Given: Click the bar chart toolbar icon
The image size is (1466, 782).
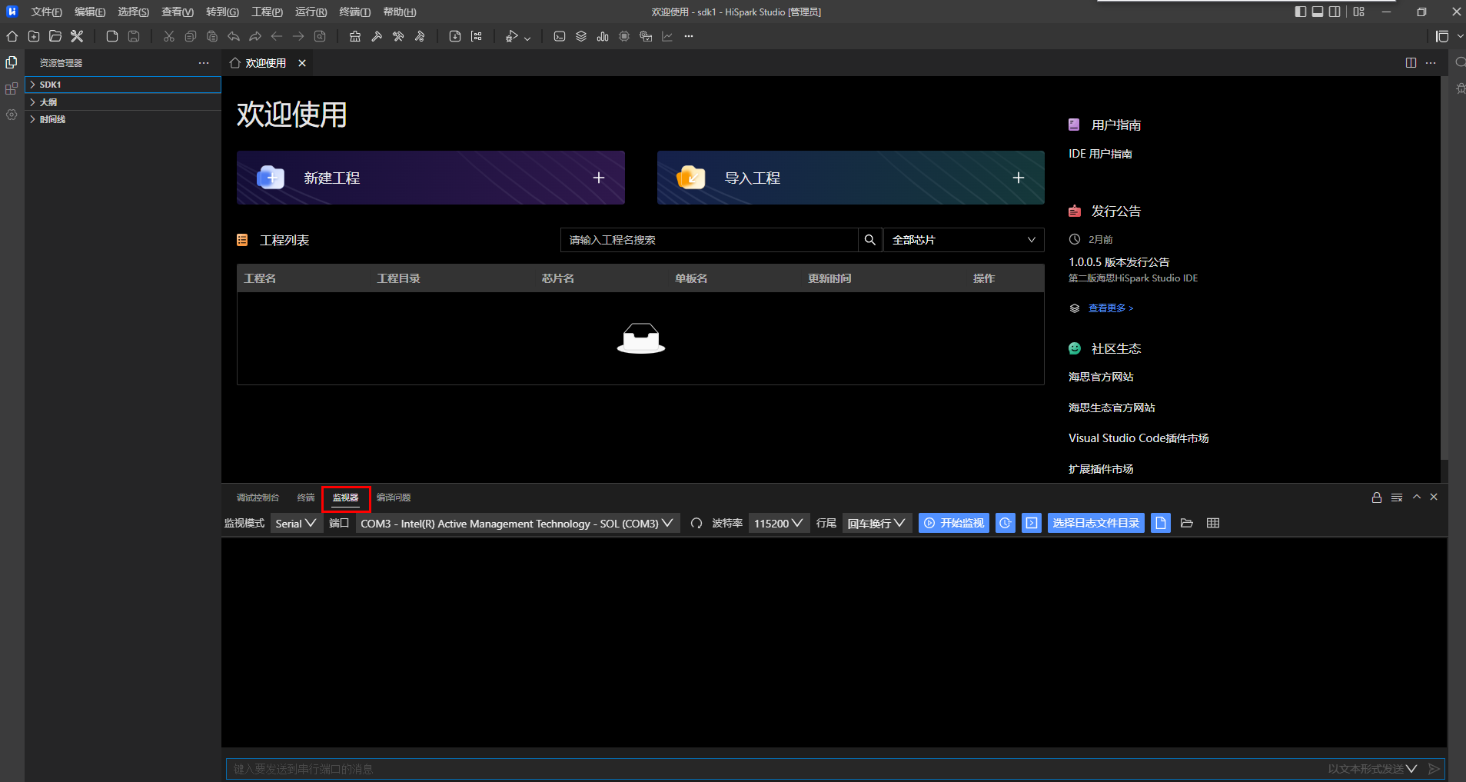Looking at the screenshot, I should pyautogui.click(x=603, y=36).
